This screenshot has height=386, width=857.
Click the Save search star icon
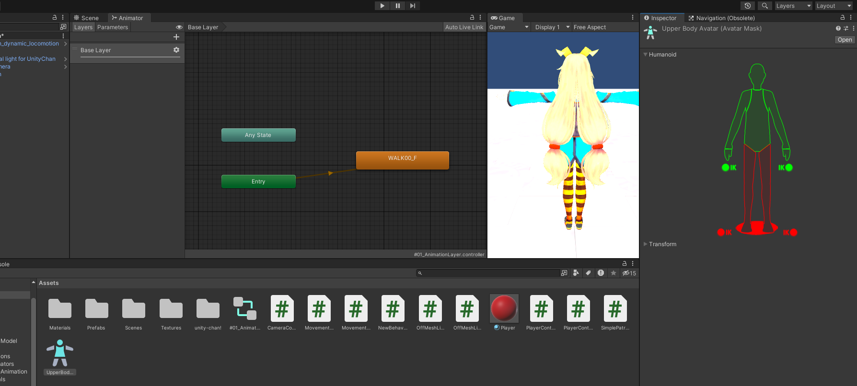coord(613,273)
